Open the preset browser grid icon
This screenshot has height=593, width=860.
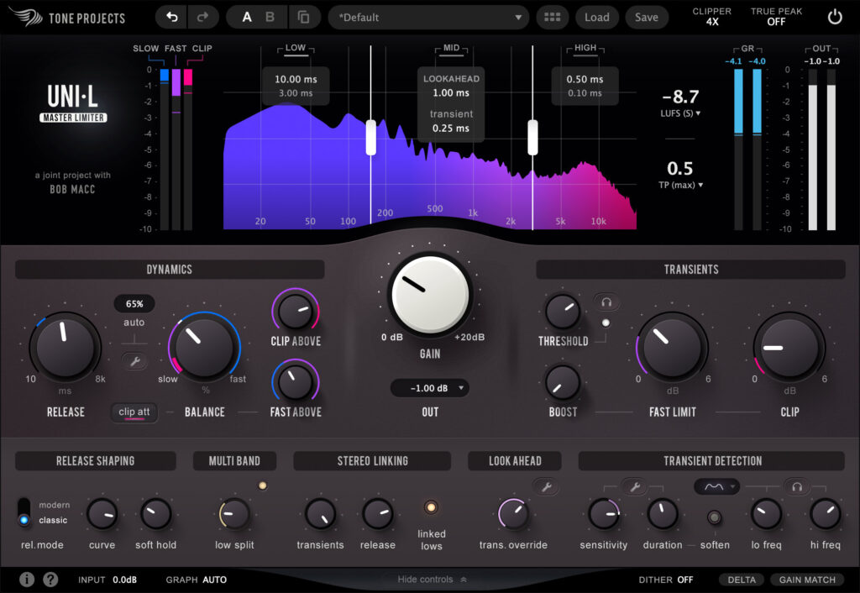click(x=552, y=18)
